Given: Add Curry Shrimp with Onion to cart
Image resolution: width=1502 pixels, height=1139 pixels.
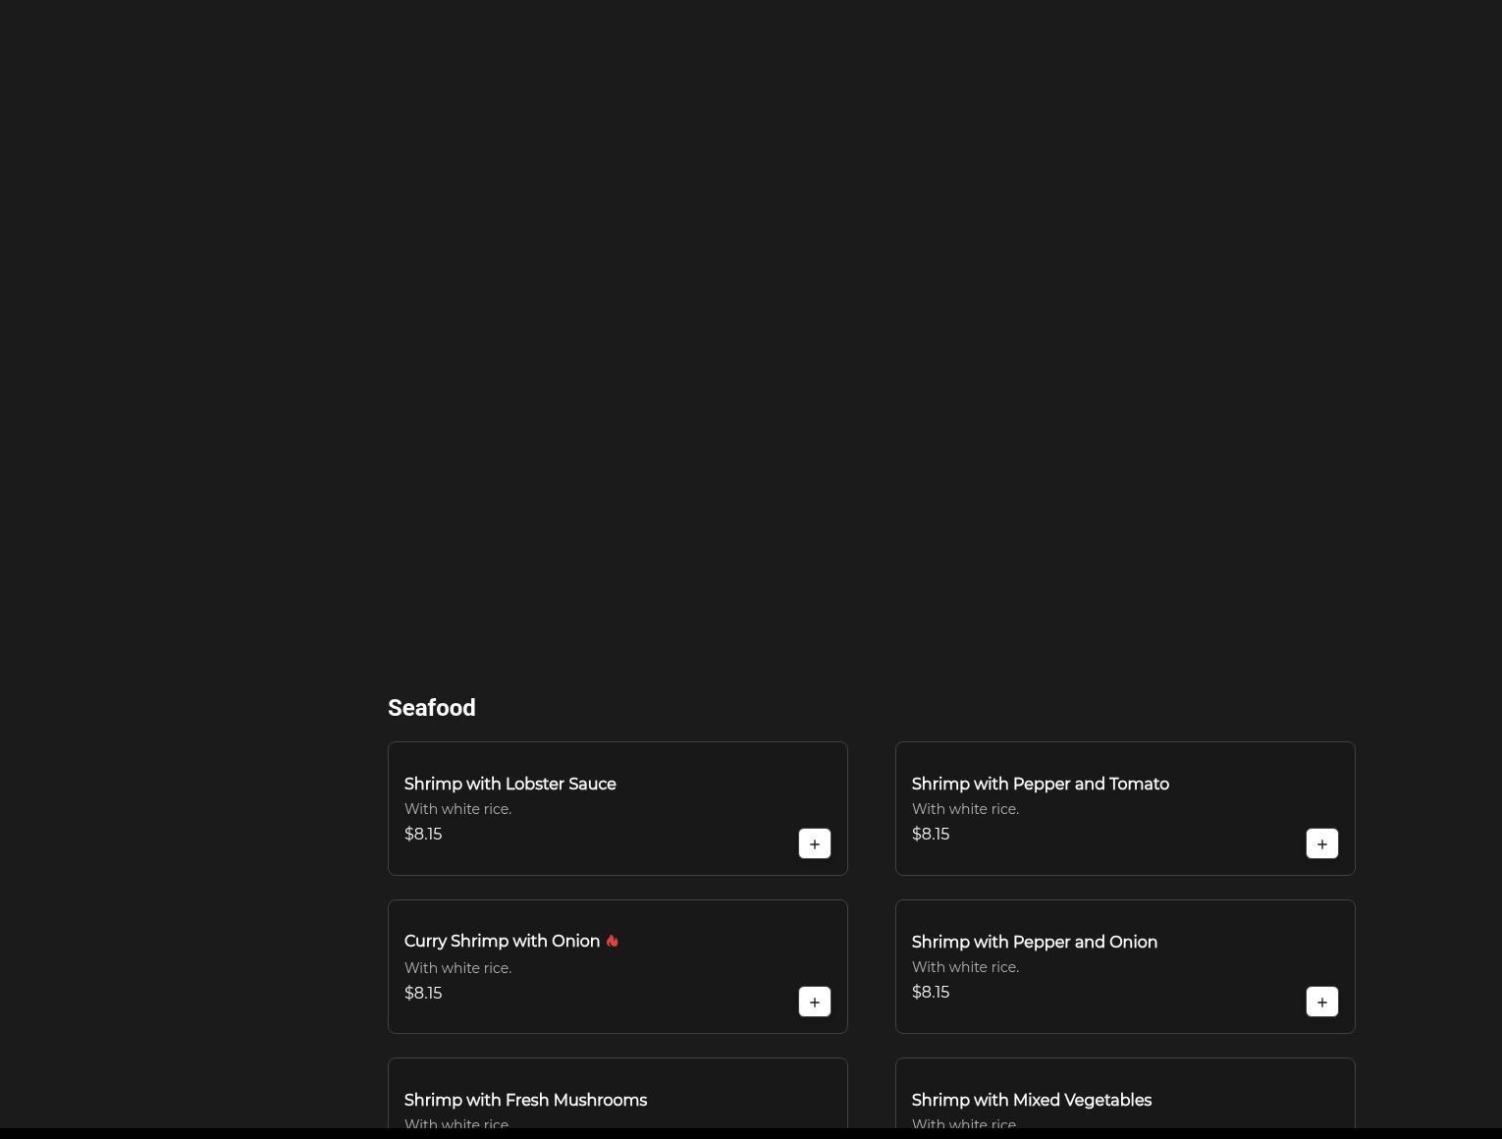Looking at the screenshot, I should coord(815,1002).
